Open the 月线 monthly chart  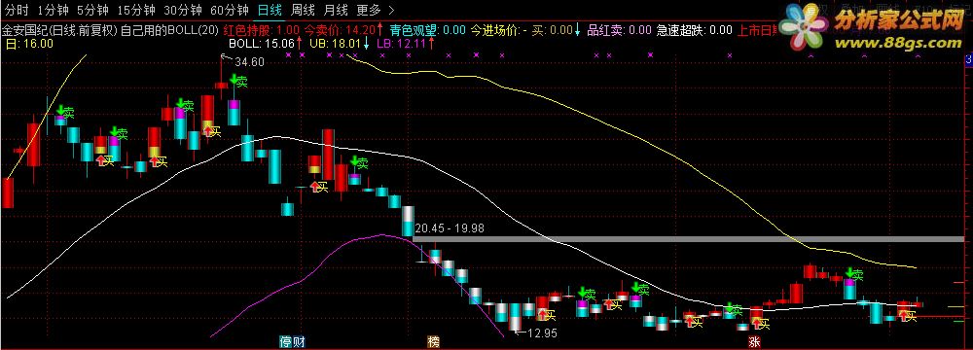click(x=336, y=10)
